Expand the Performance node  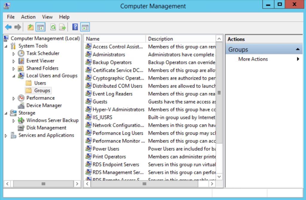[14, 99]
